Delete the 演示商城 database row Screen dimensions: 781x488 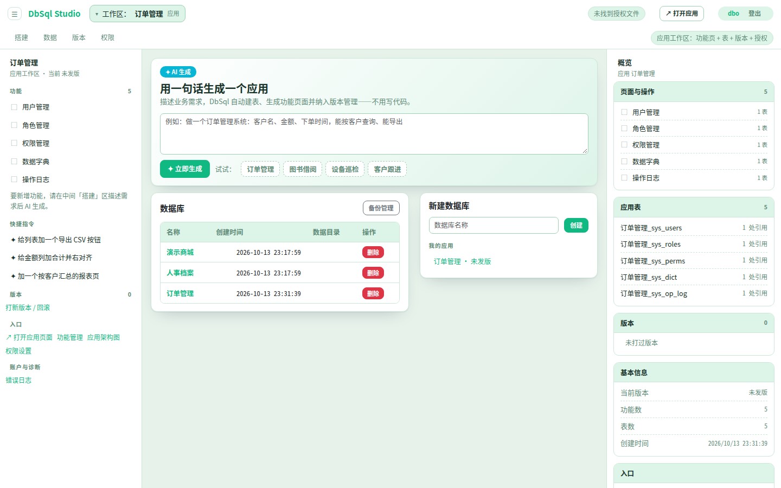point(373,252)
